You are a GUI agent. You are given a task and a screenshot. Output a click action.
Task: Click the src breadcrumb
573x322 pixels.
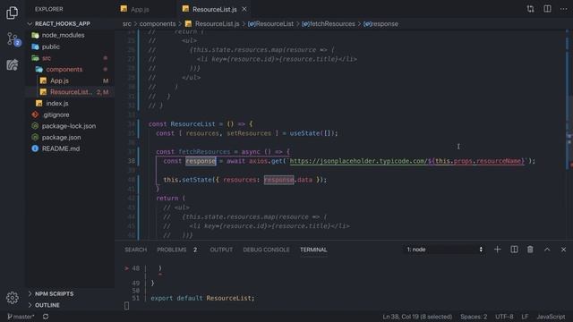(x=127, y=24)
